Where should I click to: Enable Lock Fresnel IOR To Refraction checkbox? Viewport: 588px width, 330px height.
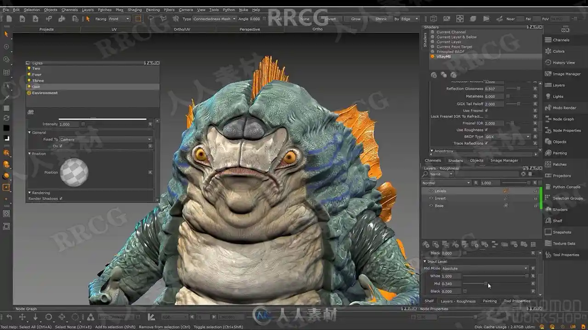pos(486,116)
